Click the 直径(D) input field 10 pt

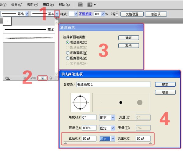point(89,138)
